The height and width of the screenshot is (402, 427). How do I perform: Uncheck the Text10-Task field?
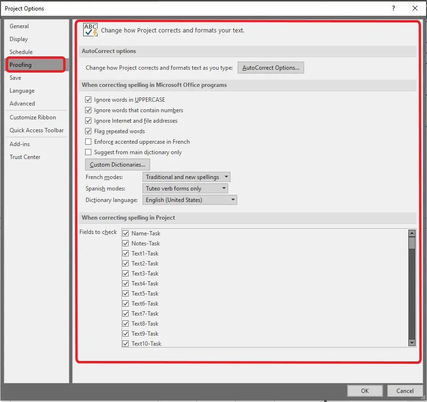click(x=126, y=344)
